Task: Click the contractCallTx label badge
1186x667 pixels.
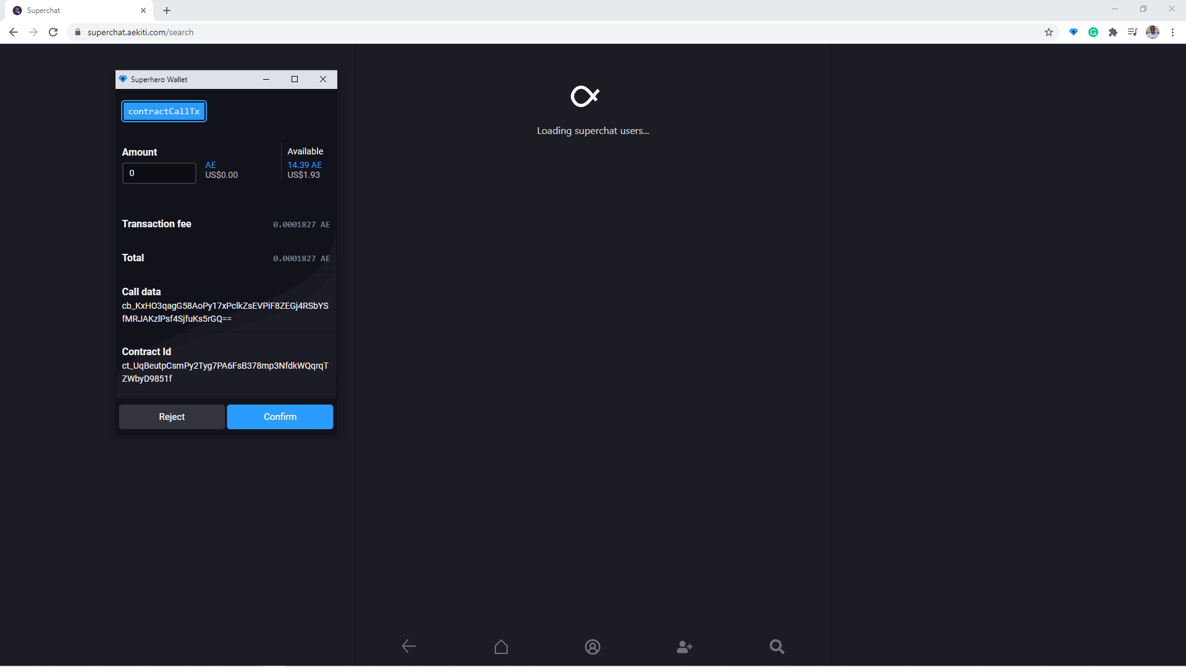Action: tap(164, 111)
